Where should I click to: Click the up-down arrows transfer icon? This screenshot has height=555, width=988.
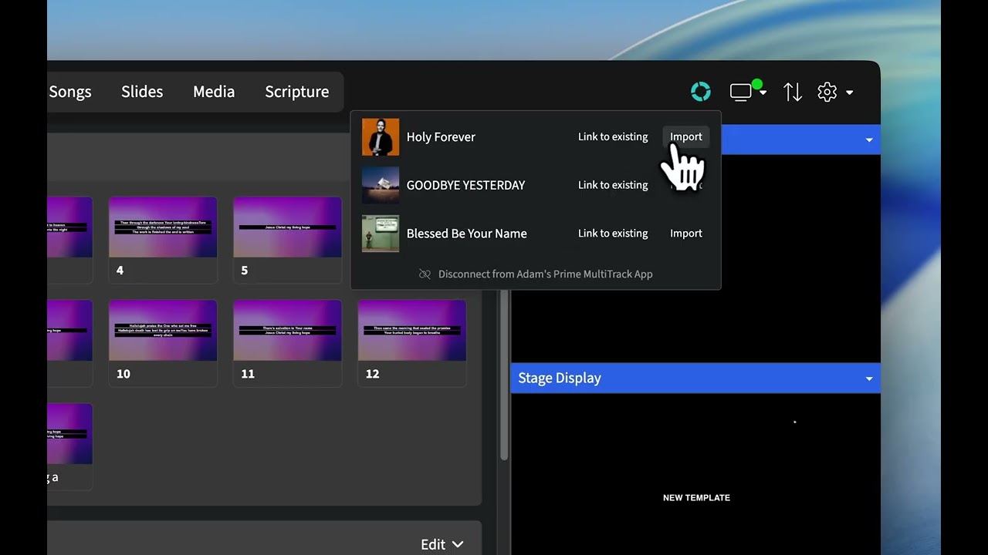click(x=793, y=92)
